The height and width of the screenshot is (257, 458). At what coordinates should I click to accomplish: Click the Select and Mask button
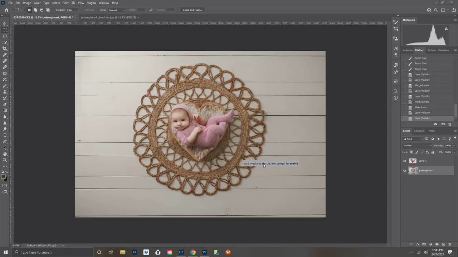[193, 10]
